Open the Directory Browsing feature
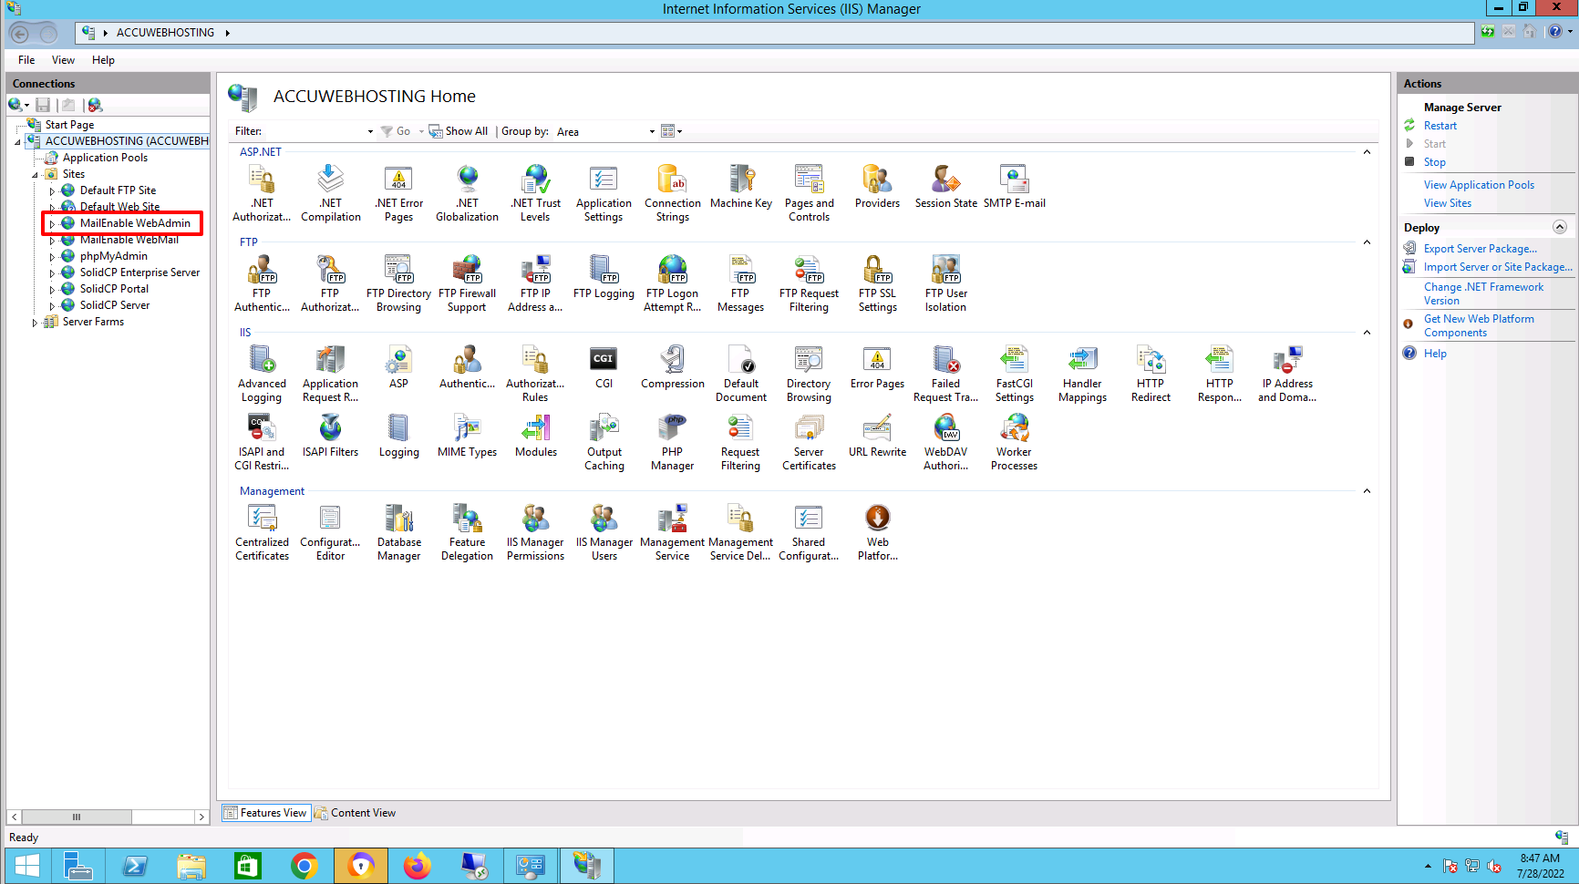 [x=809, y=373]
